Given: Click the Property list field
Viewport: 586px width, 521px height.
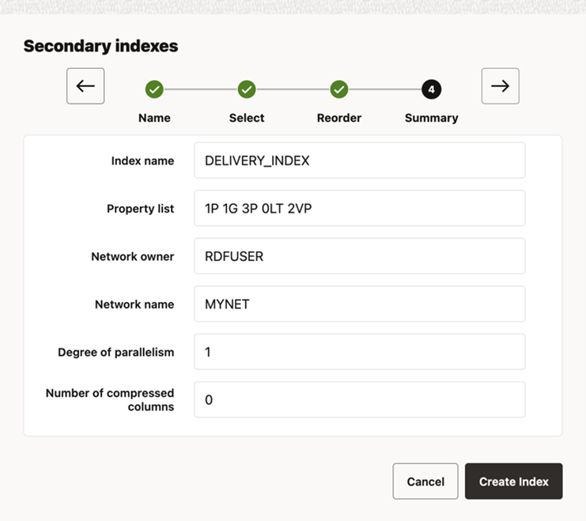Looking at the screenshot, I should (359, 209).
